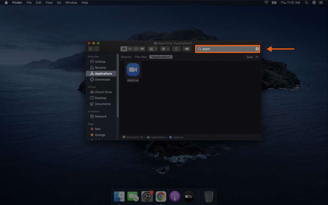Open the item grouping dropdown
328x205 pixels.
coord(153,49)
